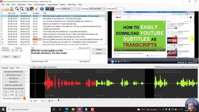Adjust the 5.000 seconds stepper

pyautogui.click(x=16, y=95)
